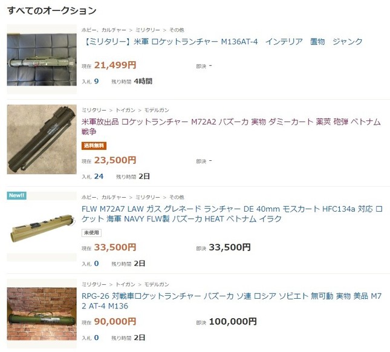Open その他 breadcrumb in first listing

[x=177, y=30]
